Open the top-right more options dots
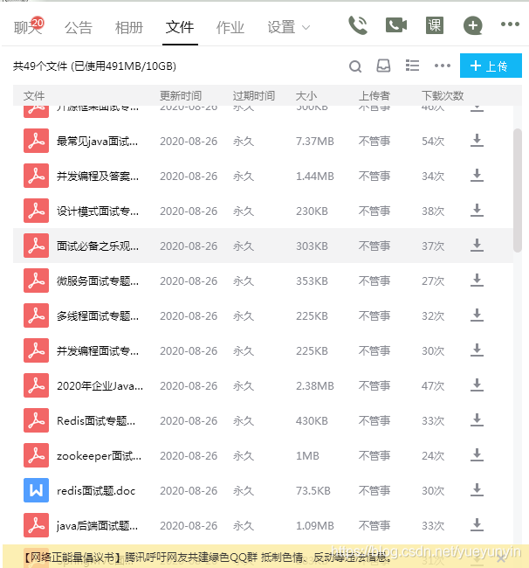This screenshot has width=529, height=568. tap(510, 24)
